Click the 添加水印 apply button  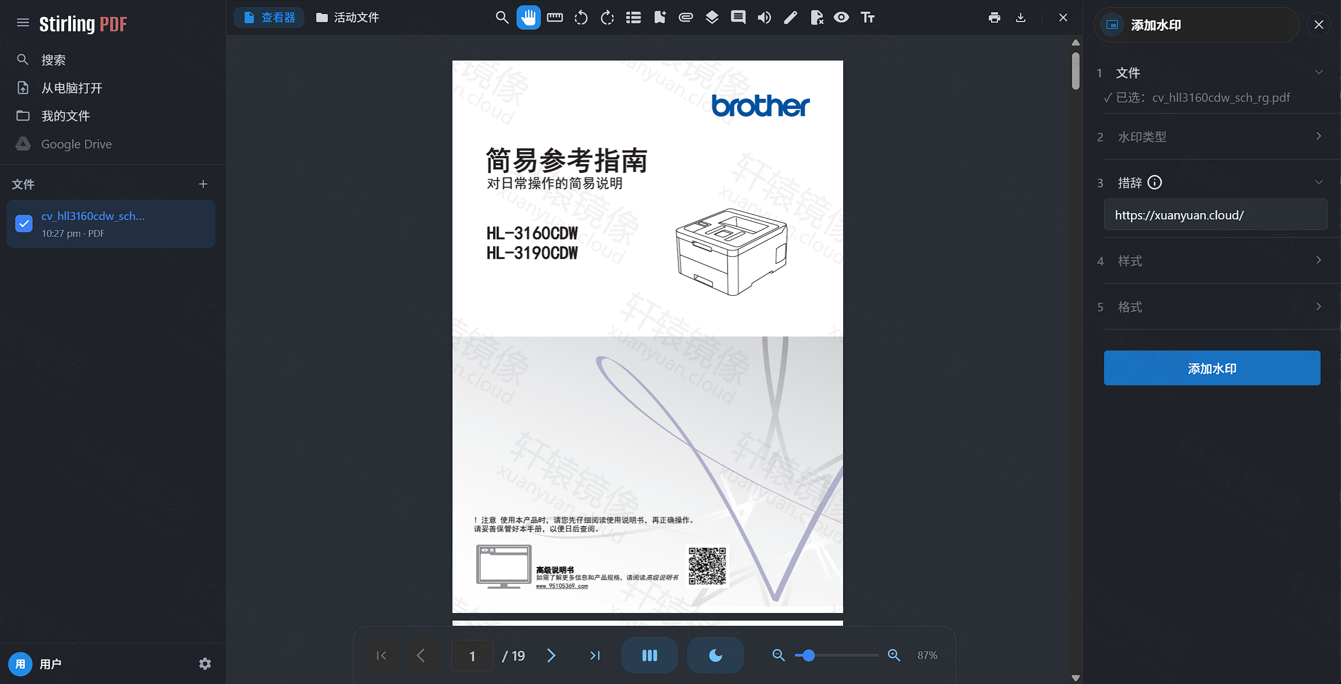pyautogui.click(x=1212, y=368)
